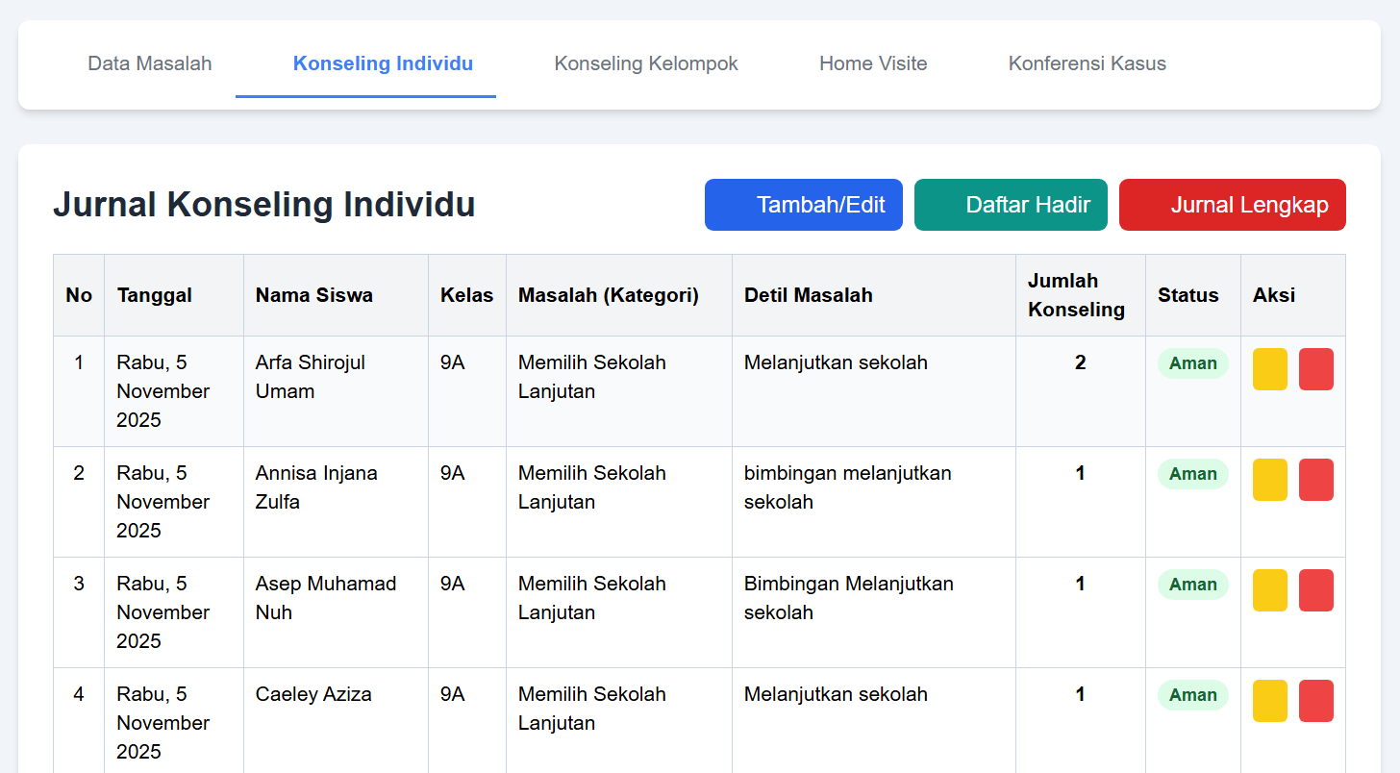Image resolution: width=1400 pixels, height=773 pixels.
Task: Click the red delete icon for Annisa Injana Zulfa
Action: [x=1316, y=480]
